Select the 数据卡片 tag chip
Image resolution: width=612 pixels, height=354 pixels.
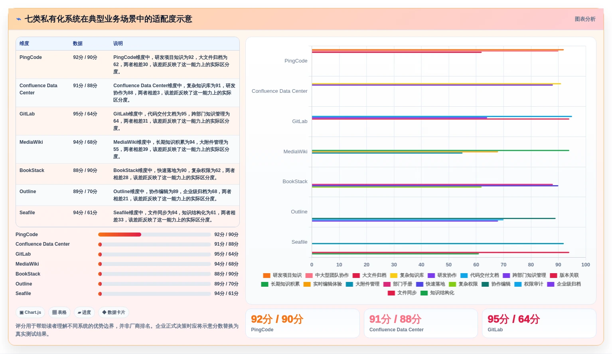click(x=114, y=313)
